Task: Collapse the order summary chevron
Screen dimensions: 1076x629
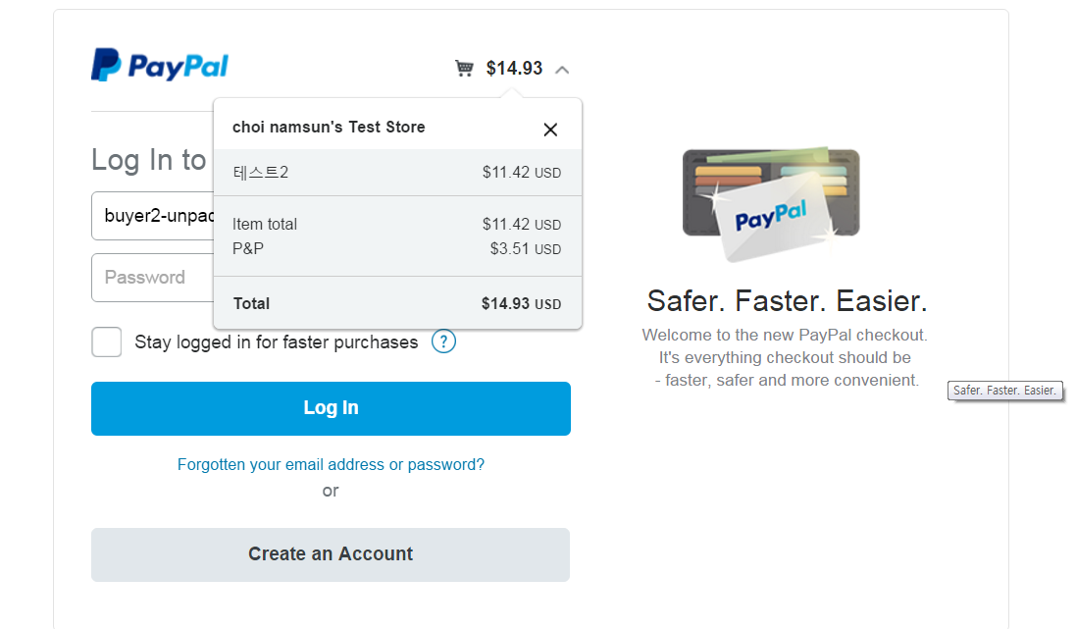Action: [562, 69]
